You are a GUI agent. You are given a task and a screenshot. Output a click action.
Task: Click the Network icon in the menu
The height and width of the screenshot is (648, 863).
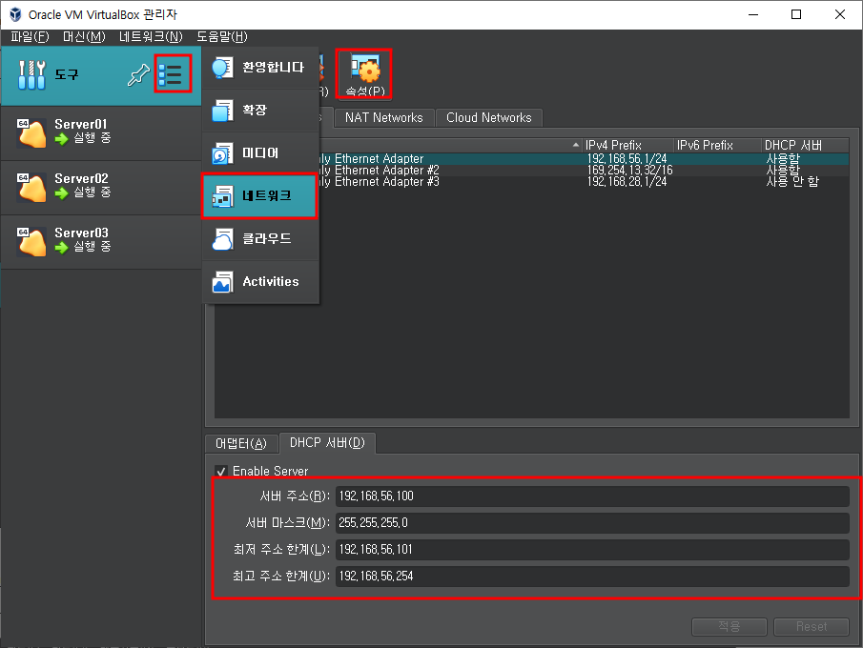(222, 196)
